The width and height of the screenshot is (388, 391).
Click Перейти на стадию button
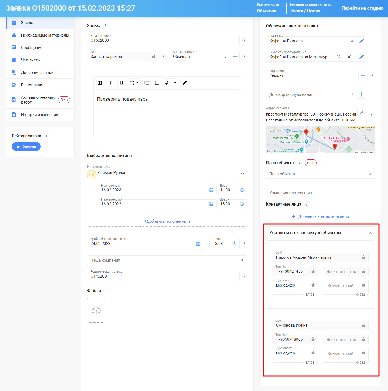pyautogui.click(x=363, y=8)
